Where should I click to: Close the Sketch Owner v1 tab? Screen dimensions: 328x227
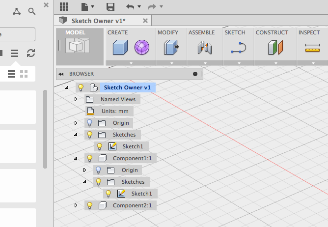coord(145,21)
